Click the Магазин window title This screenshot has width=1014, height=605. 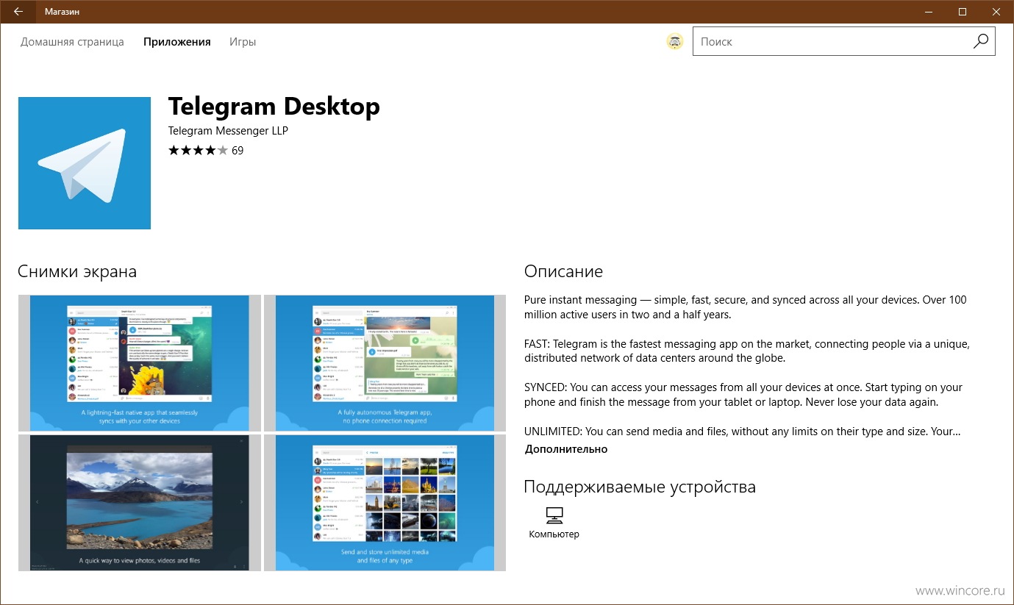63,12
